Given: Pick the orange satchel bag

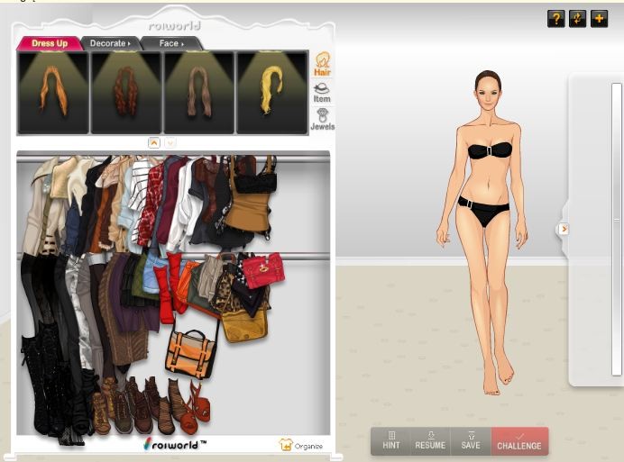Looking at the screenshot, I should 191,352.
